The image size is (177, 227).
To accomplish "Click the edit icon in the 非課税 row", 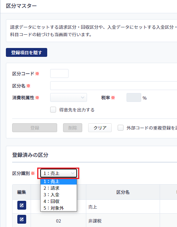I will pyautogui.click(x=22, y=219).
